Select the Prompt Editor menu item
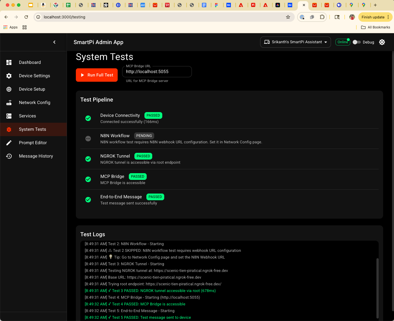 point(33,143)
